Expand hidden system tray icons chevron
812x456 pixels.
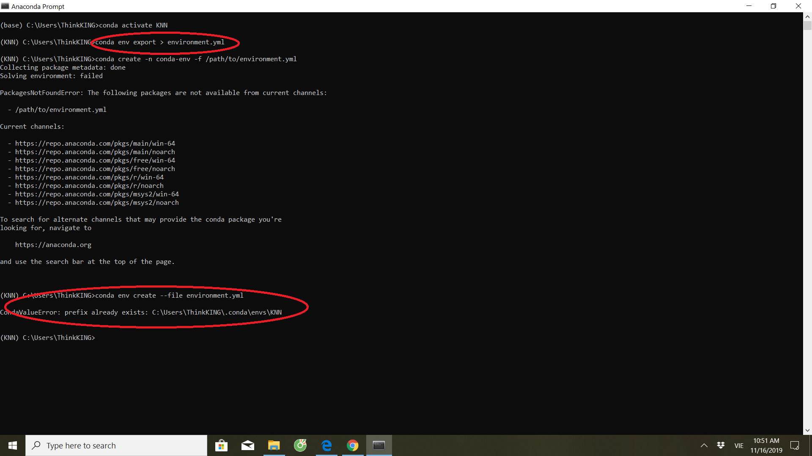pyautogui.click(x=704, y=445)
